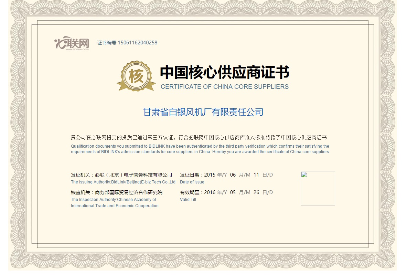Click the broken image icon in the stamp box
The height and width of the screenshot is (275, 407).
304,175
